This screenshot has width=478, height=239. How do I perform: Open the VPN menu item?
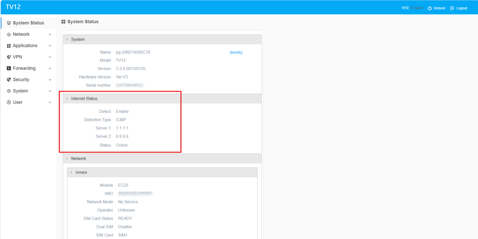18,57
